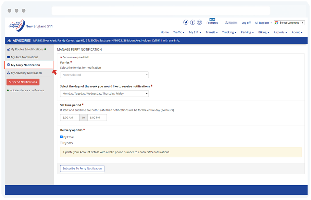Check the By SMS delivery option

[x=62, y=143]
